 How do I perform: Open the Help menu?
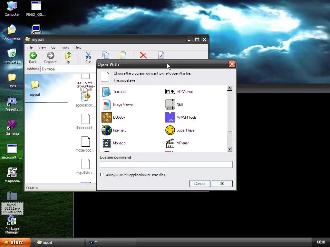78,47
